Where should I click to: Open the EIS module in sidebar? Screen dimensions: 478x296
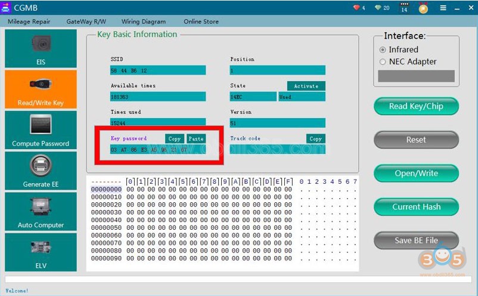[x=41, y=48]
